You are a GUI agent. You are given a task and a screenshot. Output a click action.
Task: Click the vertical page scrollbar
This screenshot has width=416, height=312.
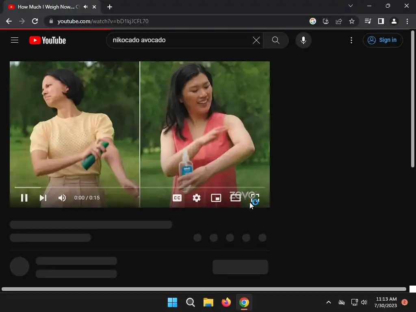coord(413,99)
